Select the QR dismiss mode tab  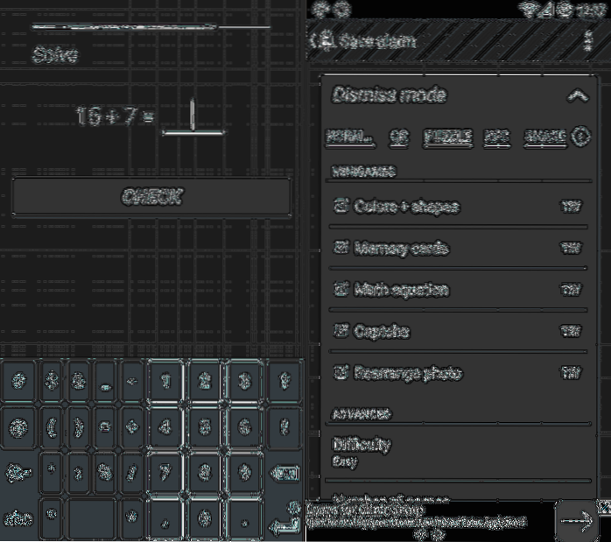(399, 137)
